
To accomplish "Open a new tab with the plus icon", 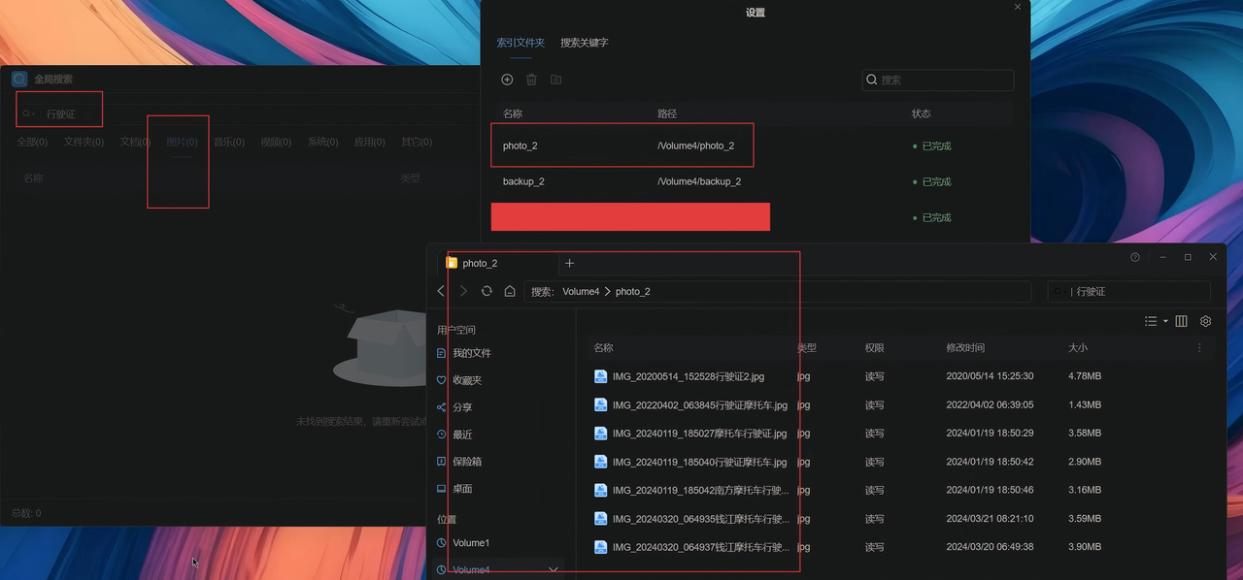I will coord(569,263).
